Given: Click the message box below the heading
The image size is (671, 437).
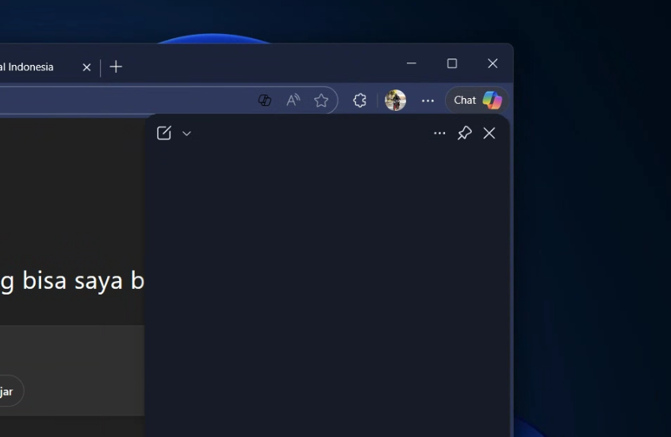Looking at the screenshot, I should pyautogui.click(x=71, y=348).
